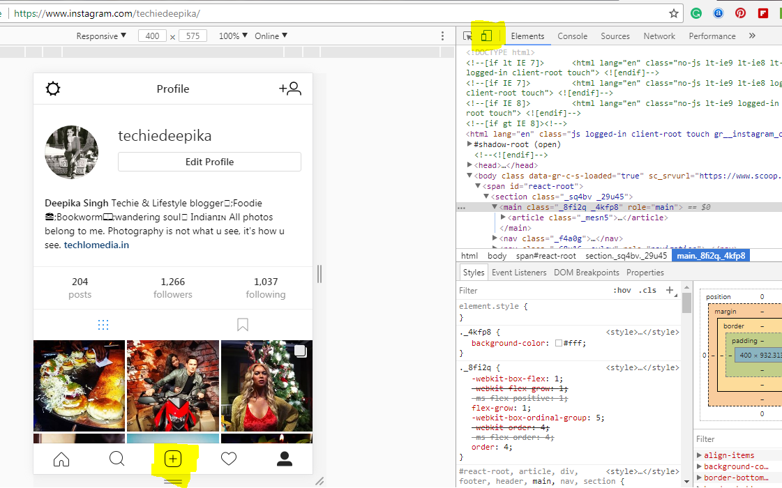Focus computed properties Filter field

tap(738, 439)
